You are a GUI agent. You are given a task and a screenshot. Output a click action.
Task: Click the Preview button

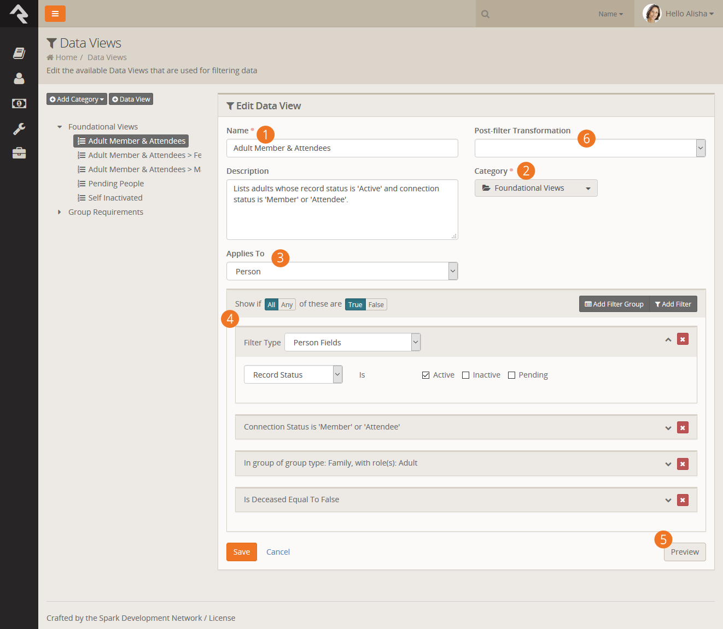click(685, 552)
